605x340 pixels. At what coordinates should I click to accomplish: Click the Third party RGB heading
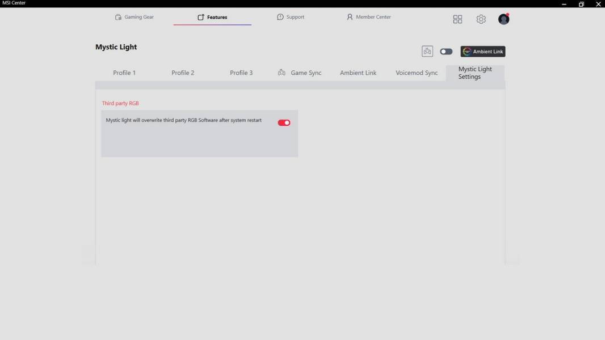coord(120,103)
